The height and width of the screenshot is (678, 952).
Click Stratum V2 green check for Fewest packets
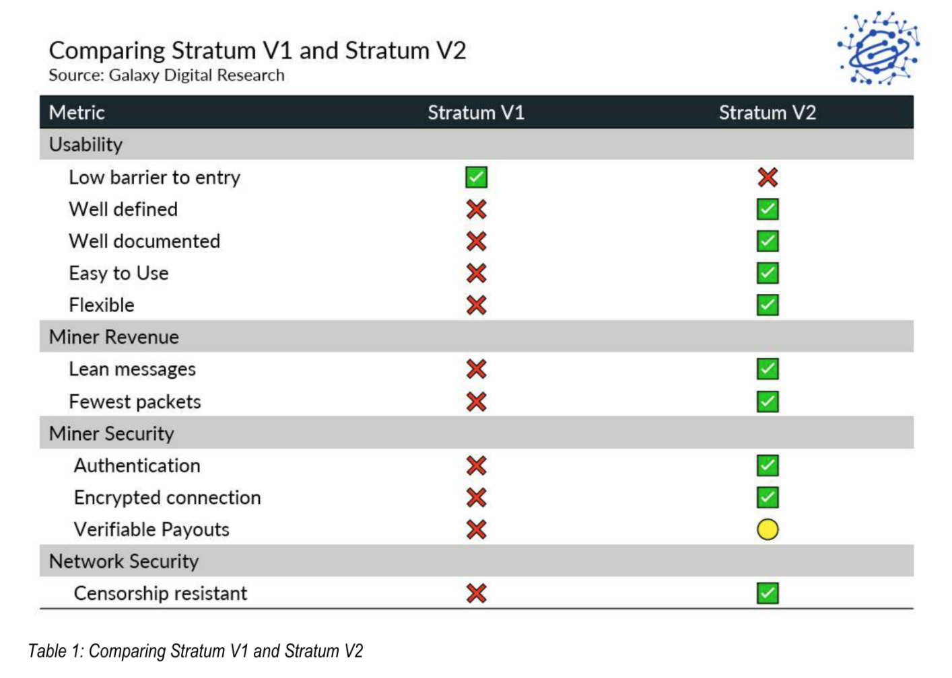(x=768, y=402)
